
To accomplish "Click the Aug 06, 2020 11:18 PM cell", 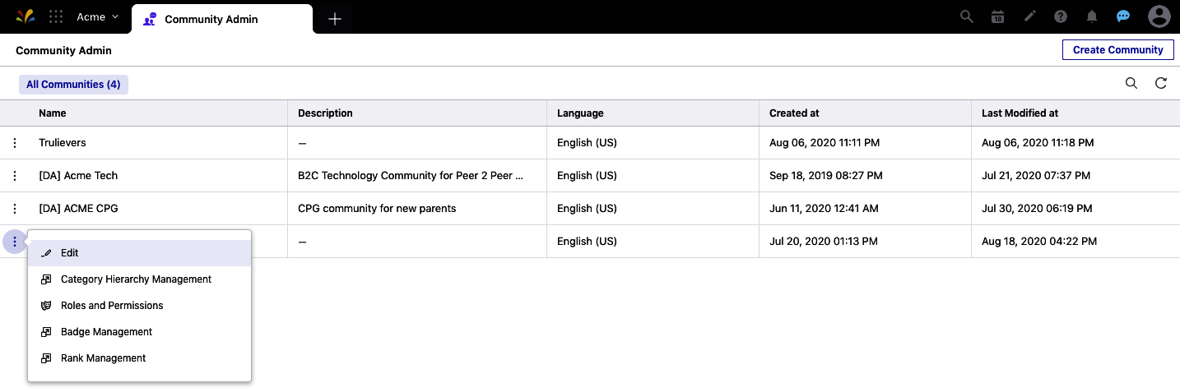I will pos(1038,143).
